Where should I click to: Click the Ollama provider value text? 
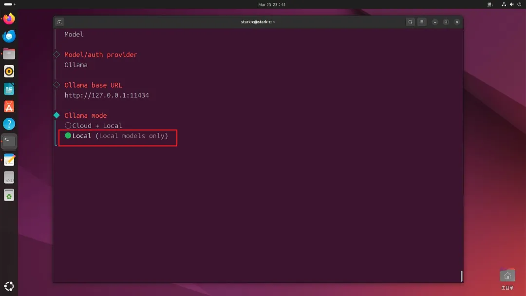click(x=76, y=65)
